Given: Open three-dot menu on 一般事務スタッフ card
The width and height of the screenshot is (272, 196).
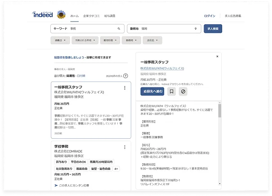Looking at the screenshot, I should [x=125, y=88].
